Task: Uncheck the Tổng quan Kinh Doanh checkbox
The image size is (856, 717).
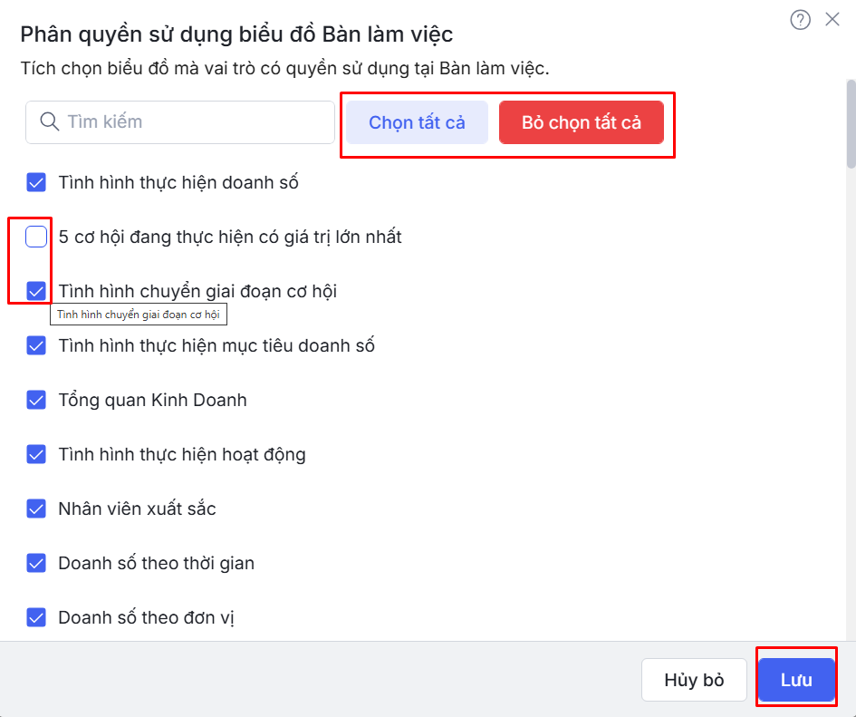Action: point(36,400)
